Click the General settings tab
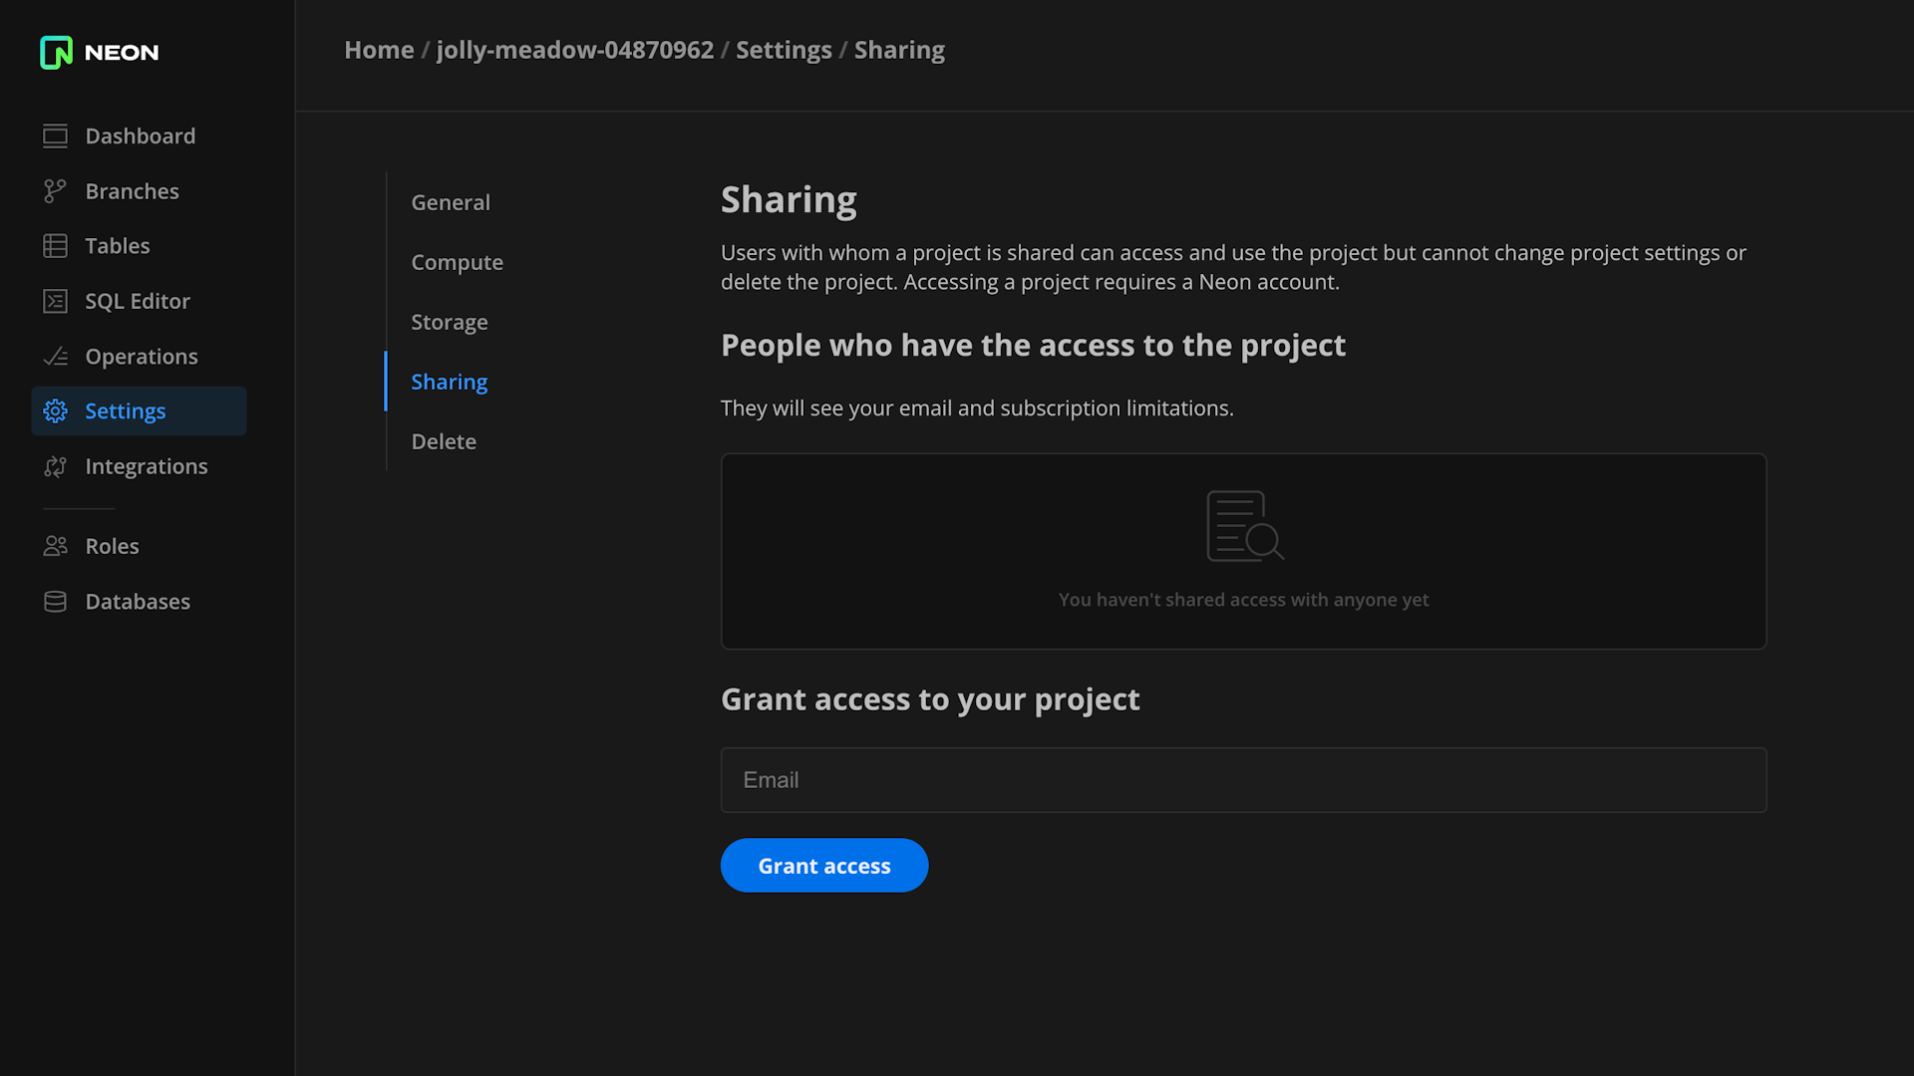This screenshot has height=1076, width=1914. 451,202
